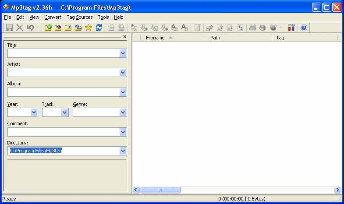Sort by the Path column header
This screenshot has width=344, height=204.
(239, 38)
